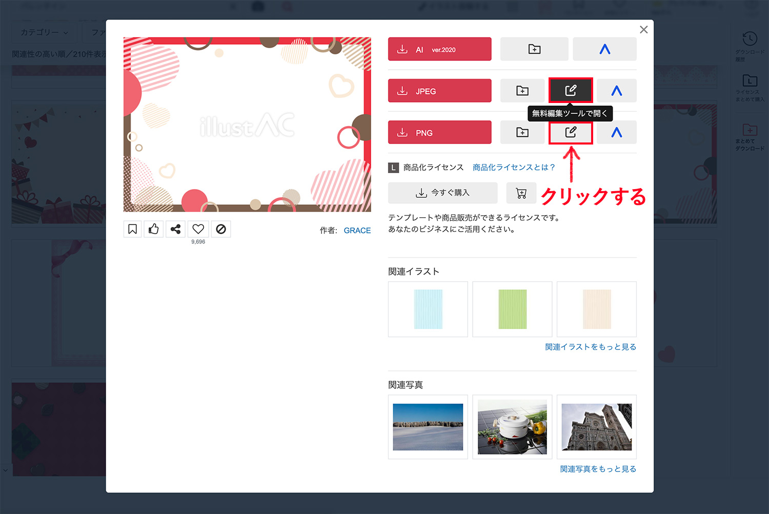Share the illustration
769x514 pixels.
pyautogui.click(x=175, y=229)
